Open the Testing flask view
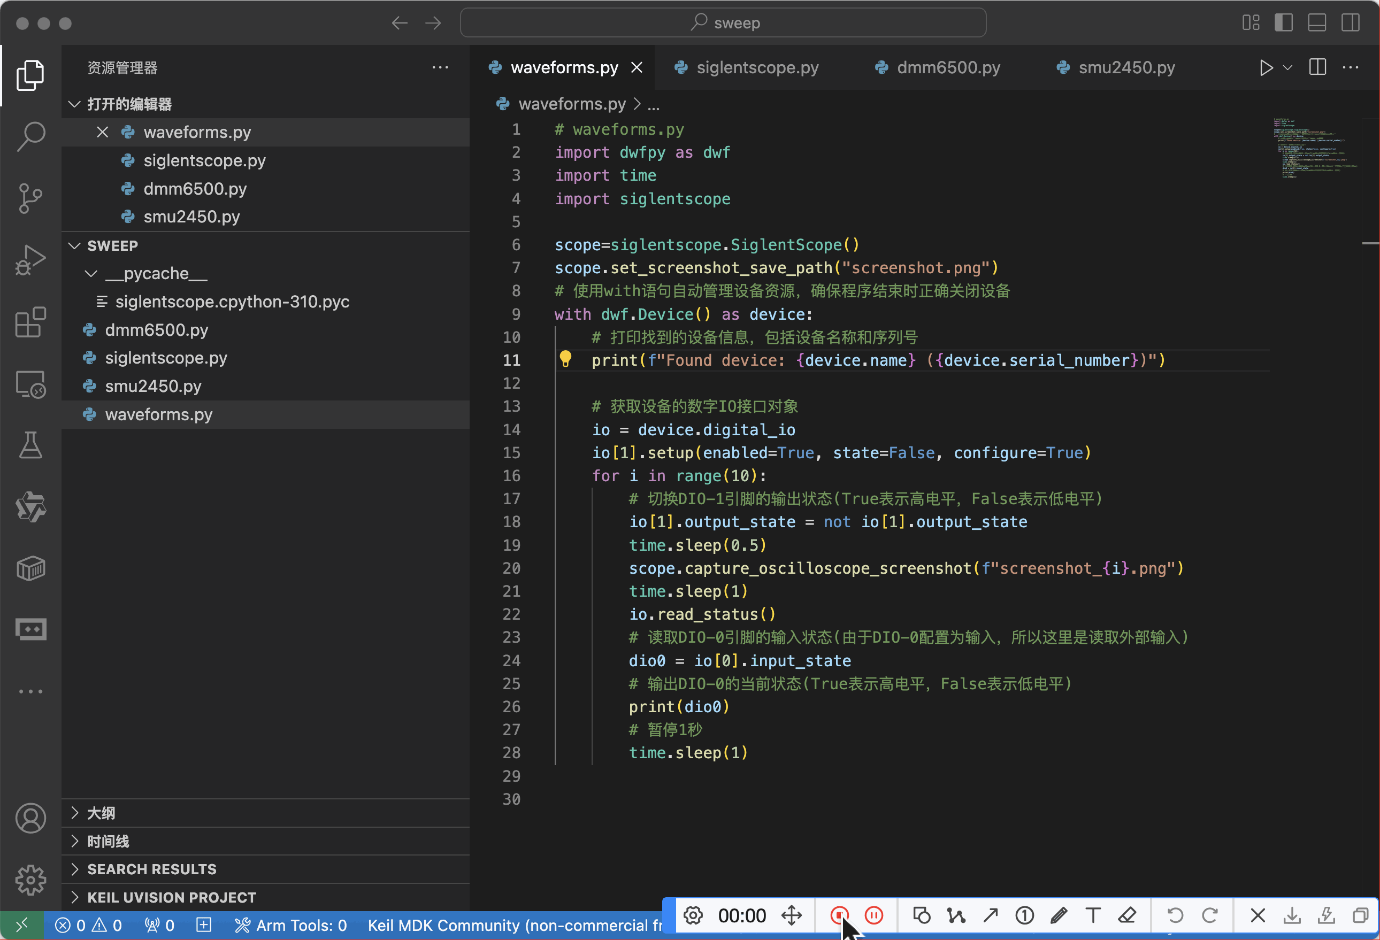 30,445
